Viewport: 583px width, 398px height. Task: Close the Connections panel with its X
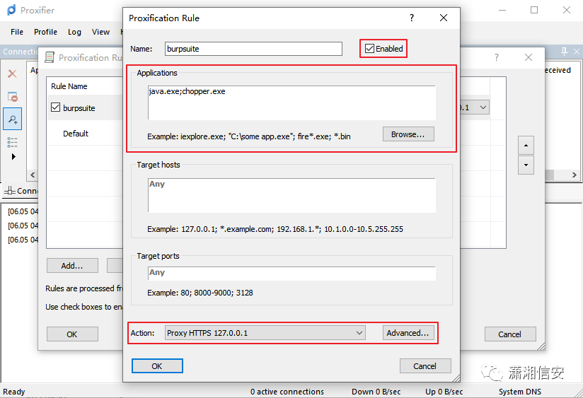coord(577,52)
